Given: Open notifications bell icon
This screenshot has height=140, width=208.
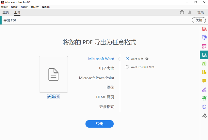Looking at the screenshot, I should click(190, 12).
